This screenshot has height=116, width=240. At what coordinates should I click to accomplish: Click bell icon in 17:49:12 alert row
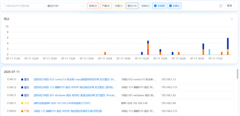point(22,87)
